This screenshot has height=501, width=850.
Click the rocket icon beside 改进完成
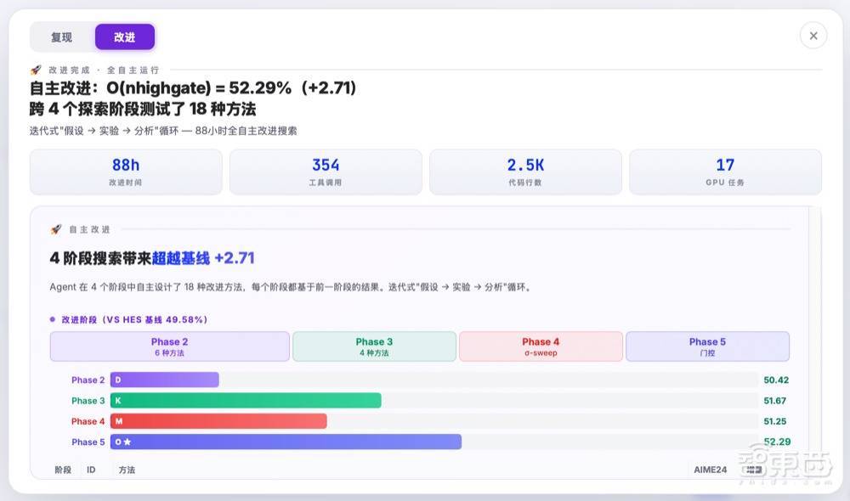coord(36,70)
